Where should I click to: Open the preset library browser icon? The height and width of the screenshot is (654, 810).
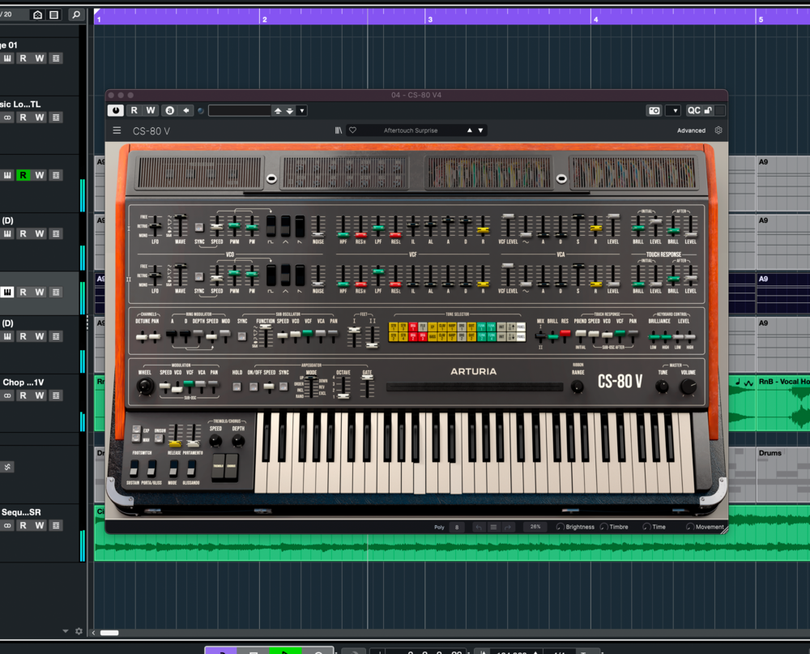(x=339, y=130)
